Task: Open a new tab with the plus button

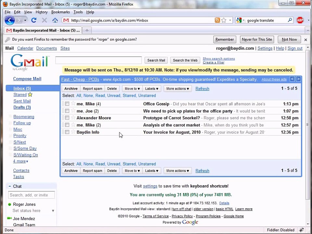Action: tap(87, 31)
